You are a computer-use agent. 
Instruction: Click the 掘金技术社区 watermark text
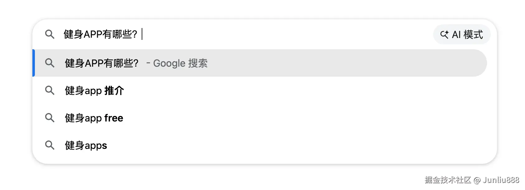(x=448, y=180)
